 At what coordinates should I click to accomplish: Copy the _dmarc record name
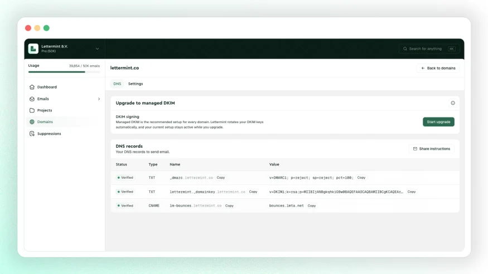click(x=221, y=178)
